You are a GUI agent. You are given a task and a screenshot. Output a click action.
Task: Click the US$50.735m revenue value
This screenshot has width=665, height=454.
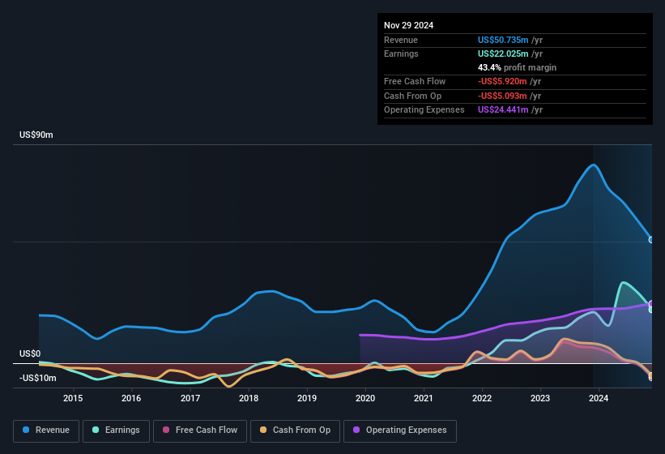(x=503, y=40)
